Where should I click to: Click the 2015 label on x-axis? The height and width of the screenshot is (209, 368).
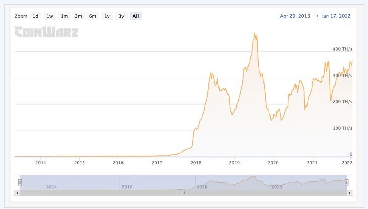[79, 163]
